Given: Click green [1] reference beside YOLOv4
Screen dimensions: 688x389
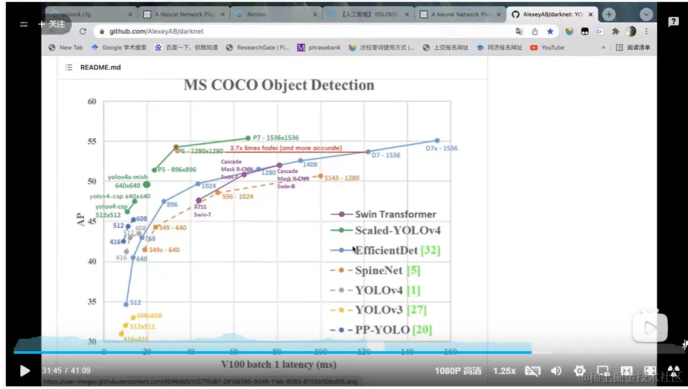Looking at the screenshot, I should 413,291.
